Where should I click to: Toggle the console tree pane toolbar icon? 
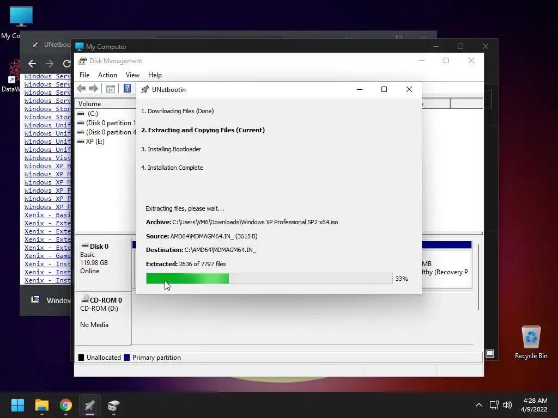[x=110, y=89]
